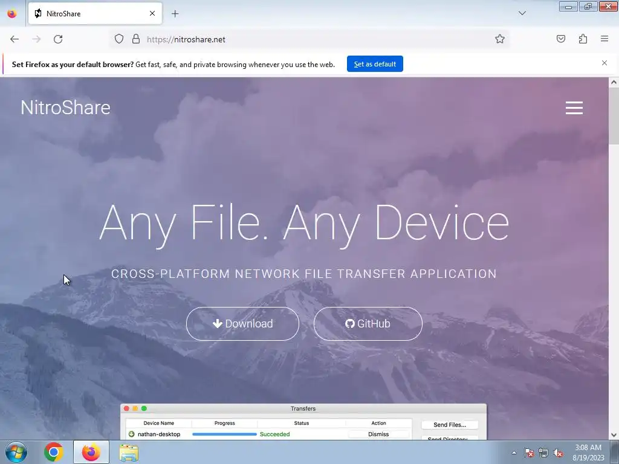Go back to the previous page
Screen dimensions: 619x464
(15, 39)
